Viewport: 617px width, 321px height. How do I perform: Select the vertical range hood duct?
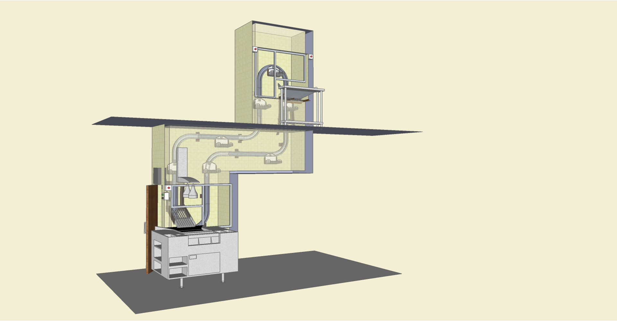183,162
